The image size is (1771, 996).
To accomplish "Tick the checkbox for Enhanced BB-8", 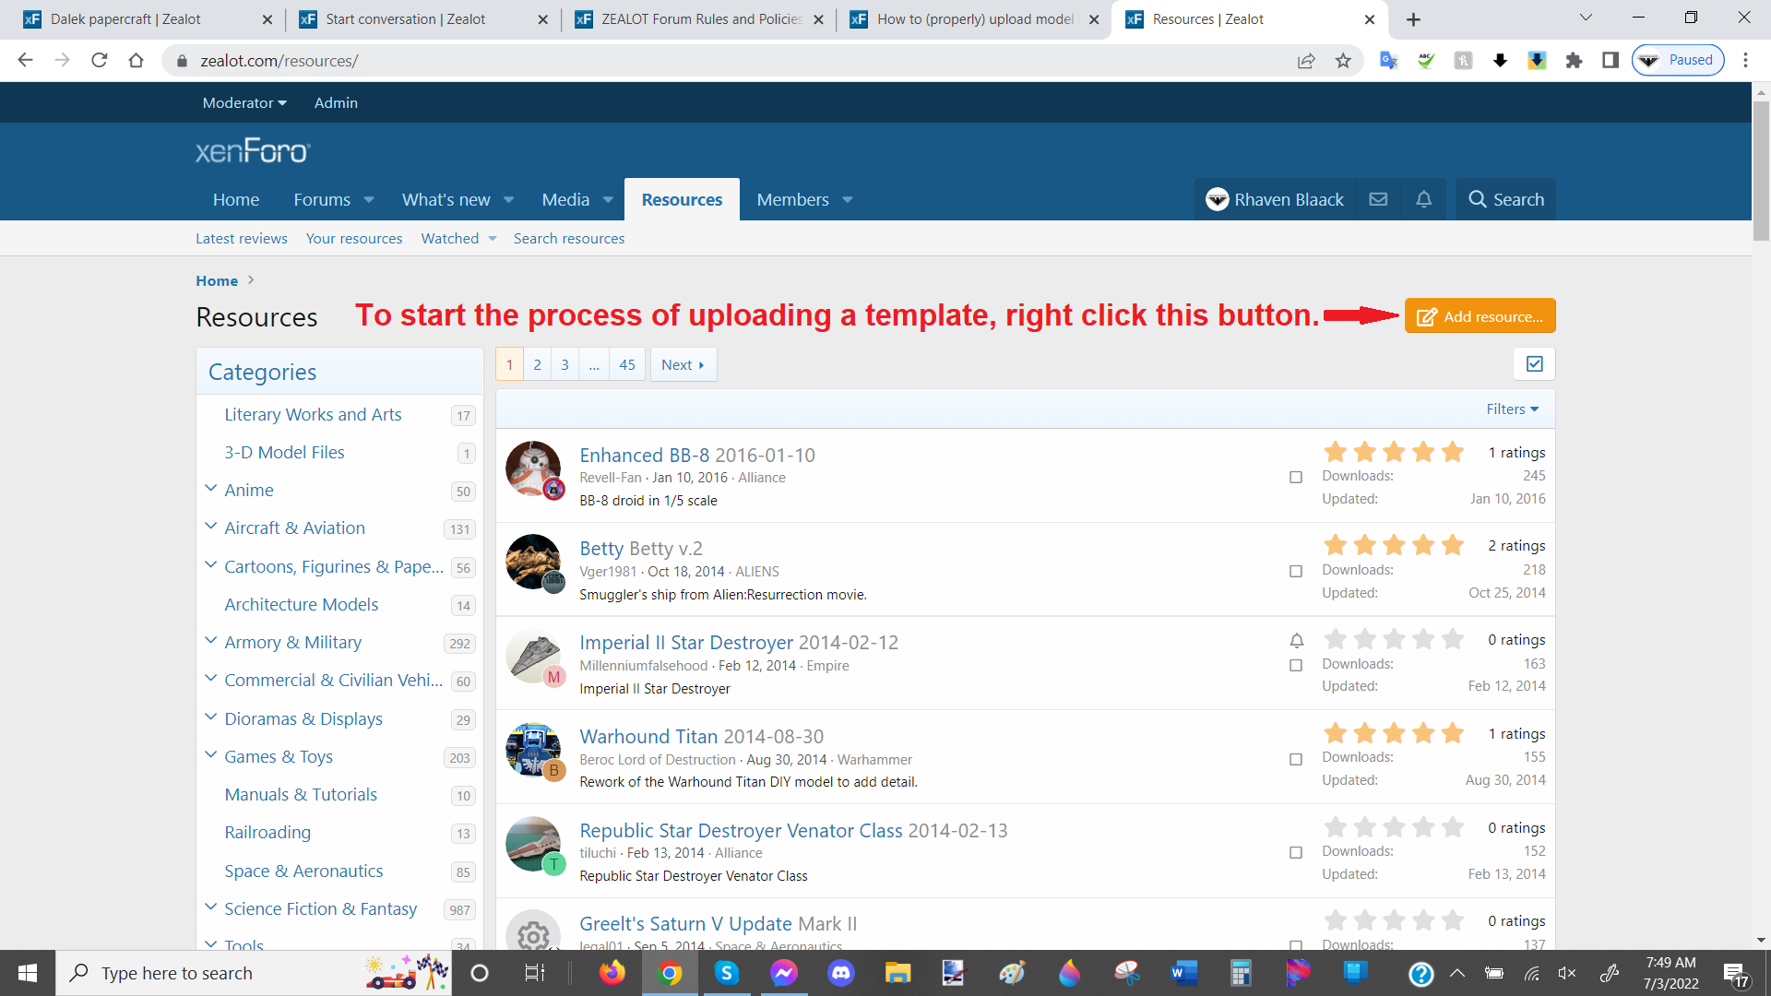I will click(1296, 478).
